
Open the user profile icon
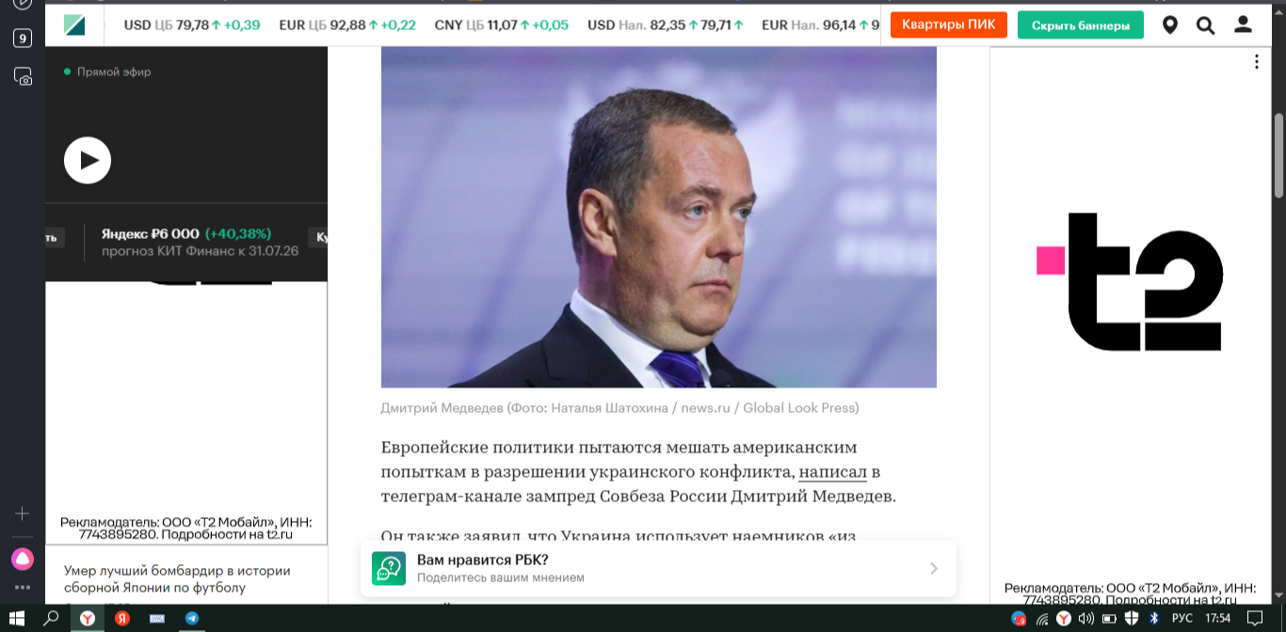point(1243,25)
